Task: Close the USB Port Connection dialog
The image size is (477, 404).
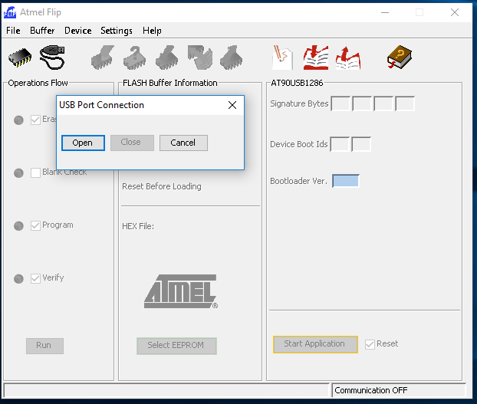Action: (x=232, y=105)
